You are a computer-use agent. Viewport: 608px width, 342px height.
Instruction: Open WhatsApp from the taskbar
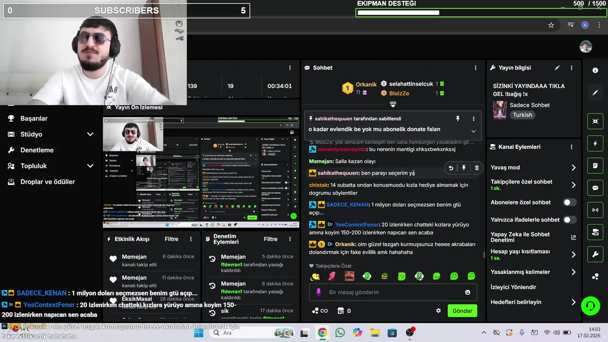coord(340,333)
